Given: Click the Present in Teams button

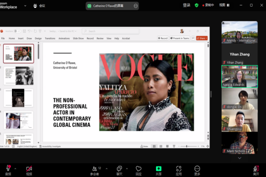Looking at the screenshot, I should pyautogui.click(x=180, y=38).
